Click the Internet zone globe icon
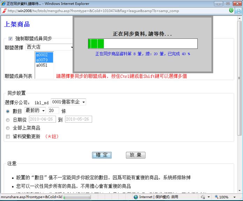This screenshot has width=243, height=201. (136, 197)
